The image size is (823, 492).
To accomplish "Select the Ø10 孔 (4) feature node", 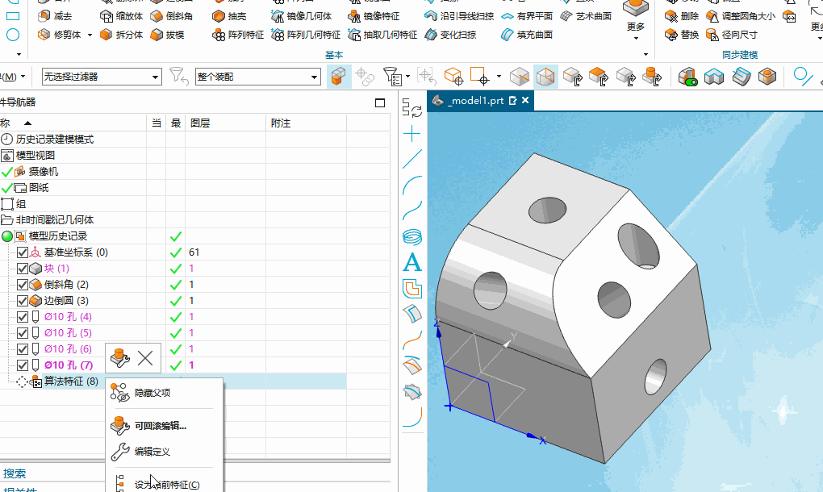I will pyautogui.click(x=68, y=317).
